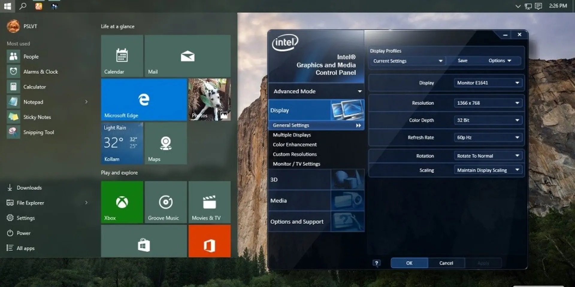Show the 2:26 PM clock flyout
The height and width of the screenshot is (287, 575).
point(558,6)
